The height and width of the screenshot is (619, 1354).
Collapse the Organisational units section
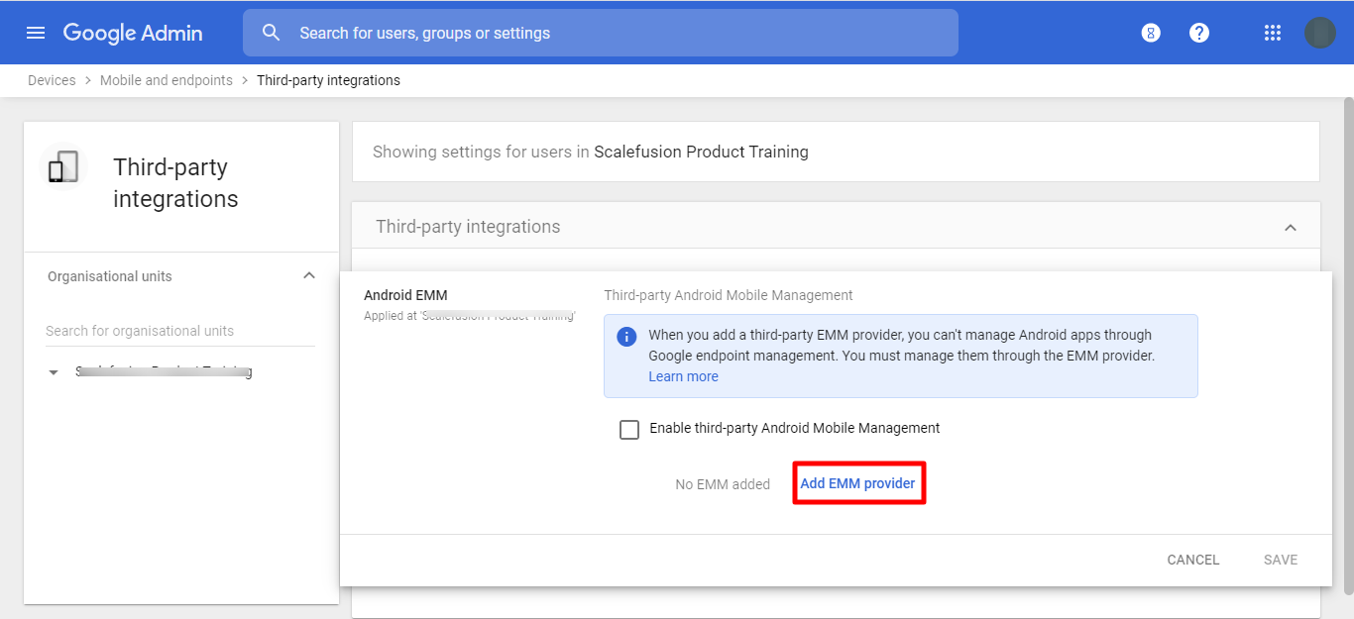[309, 275]
